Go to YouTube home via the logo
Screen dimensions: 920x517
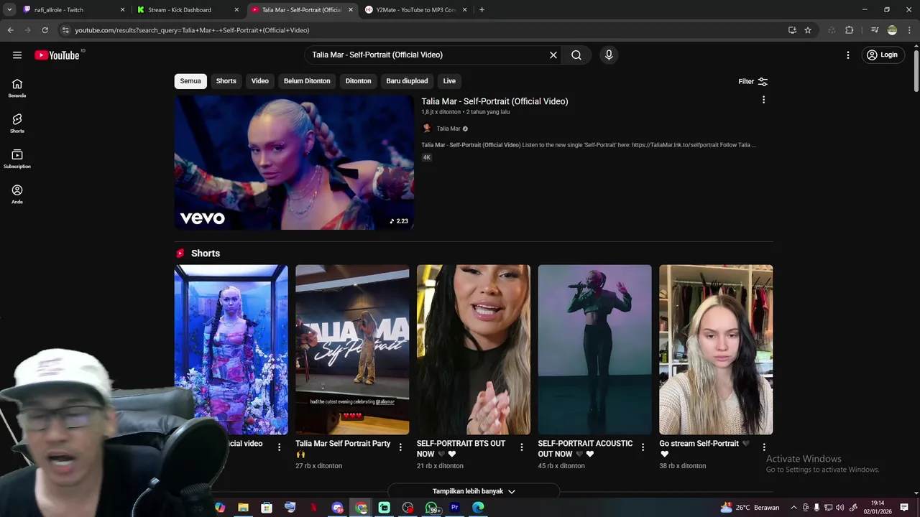57,55
